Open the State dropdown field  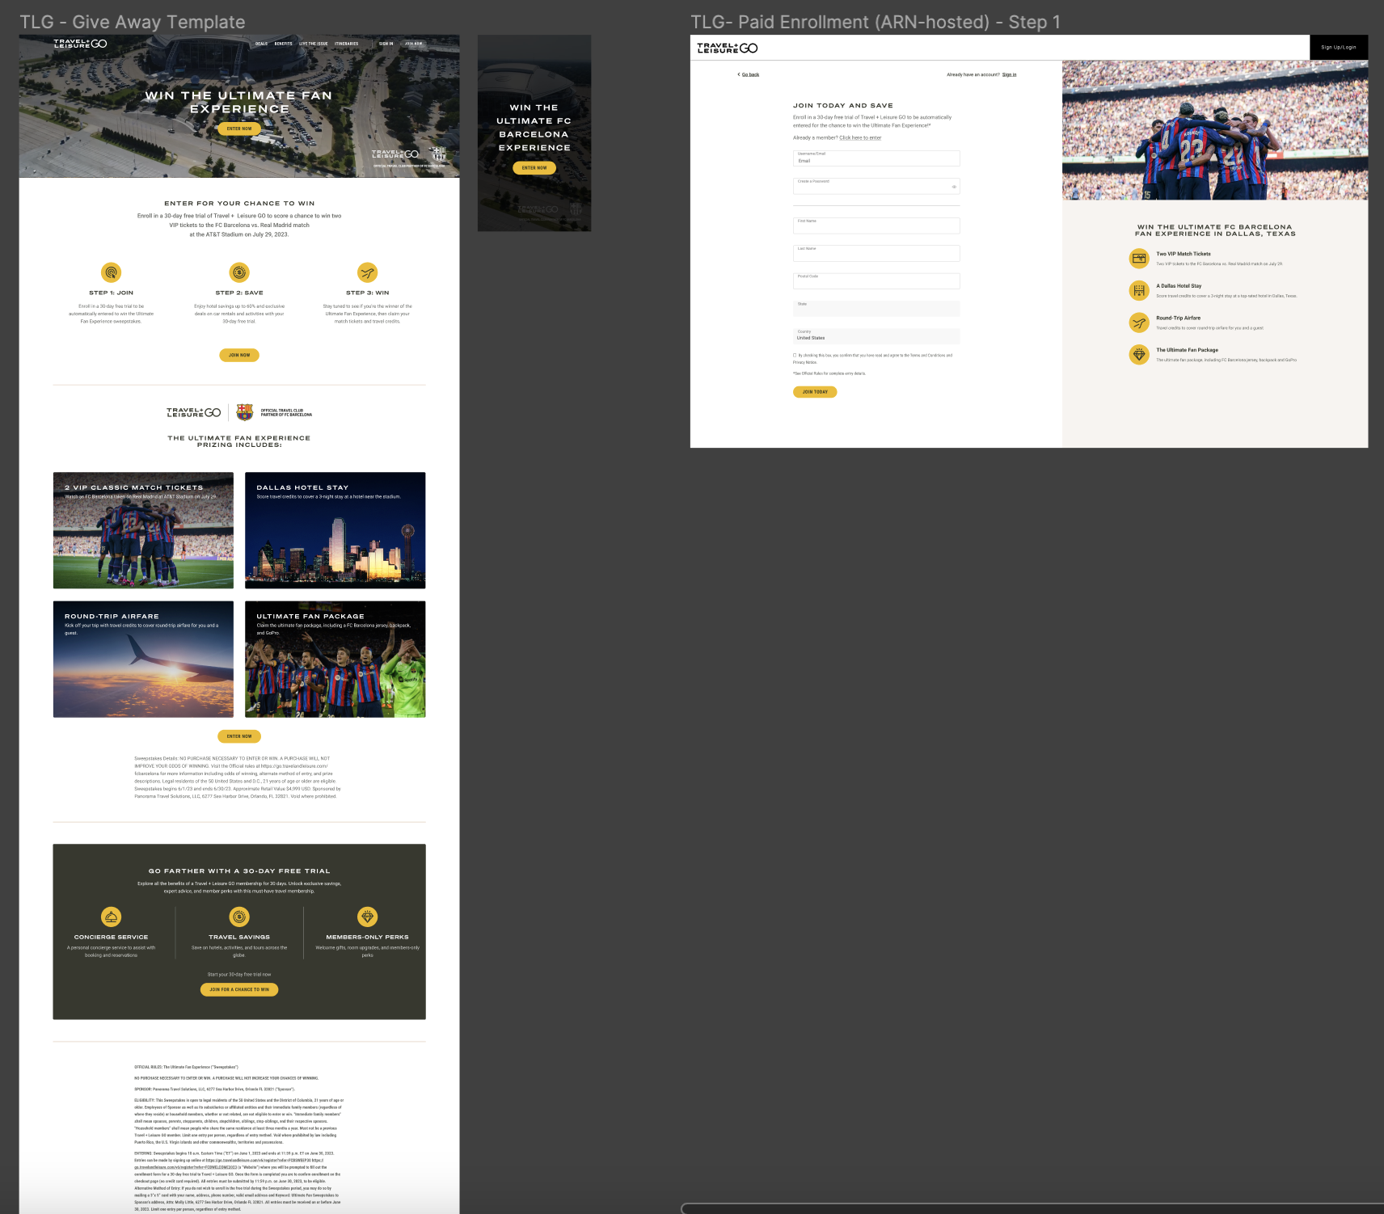click(x=876, y=308)
